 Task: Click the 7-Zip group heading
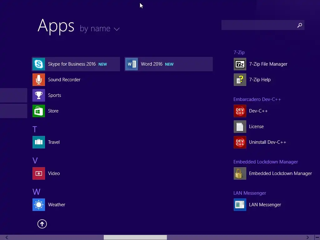point(239,52)
